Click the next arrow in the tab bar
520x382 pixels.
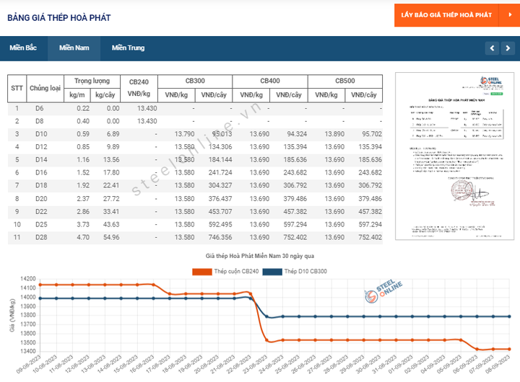pyautogui.click(x=508, y=48)
